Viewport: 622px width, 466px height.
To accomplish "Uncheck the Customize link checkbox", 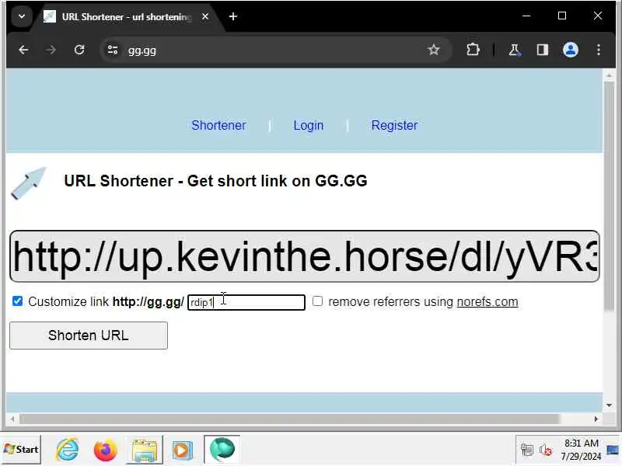I will [17, 301].
